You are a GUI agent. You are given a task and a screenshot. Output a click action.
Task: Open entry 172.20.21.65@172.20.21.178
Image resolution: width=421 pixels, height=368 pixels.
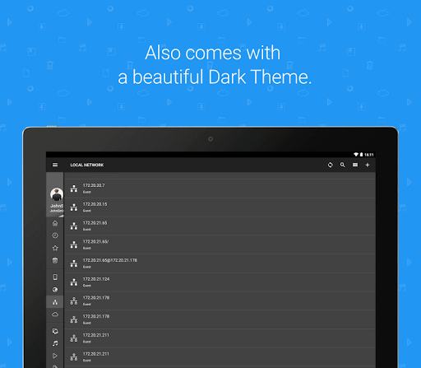click(220, 263)
